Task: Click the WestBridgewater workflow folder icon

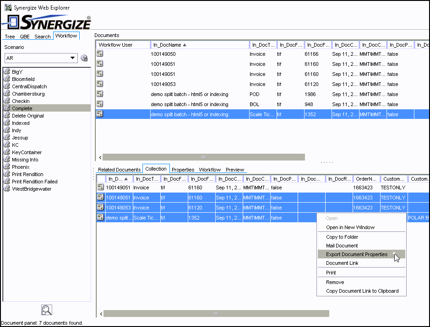Action: pos(7,189)
